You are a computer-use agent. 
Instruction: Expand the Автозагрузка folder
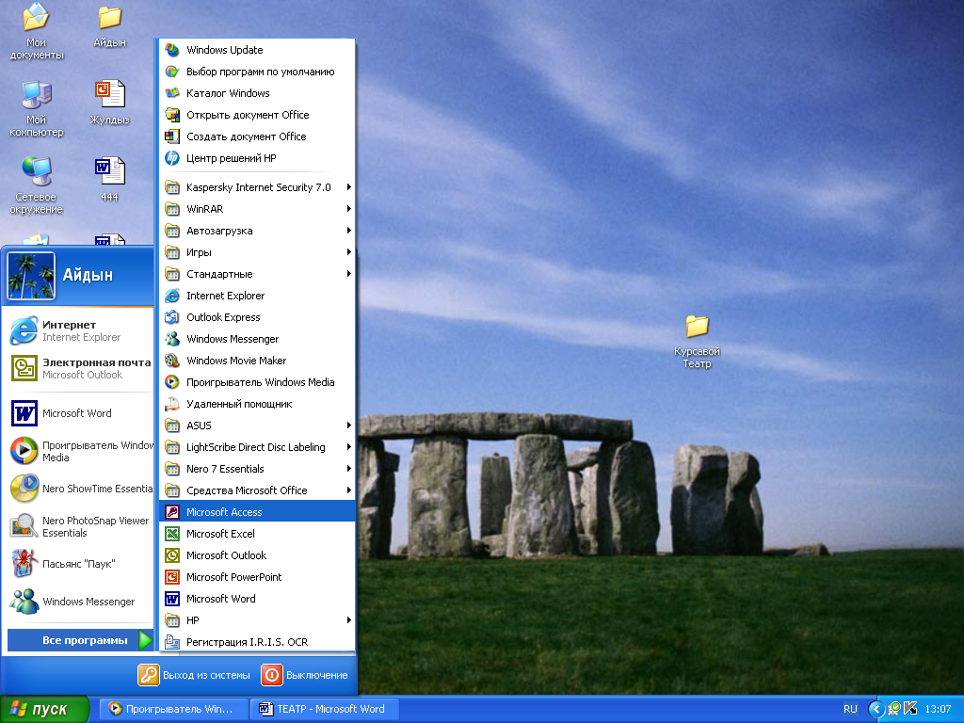tap(257, 231)
